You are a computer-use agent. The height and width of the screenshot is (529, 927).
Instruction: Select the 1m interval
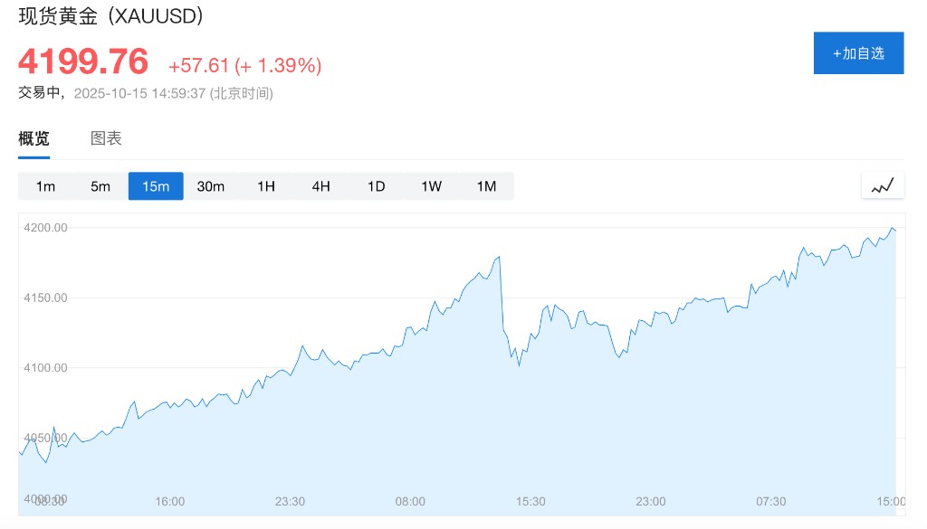pos(45,186)
